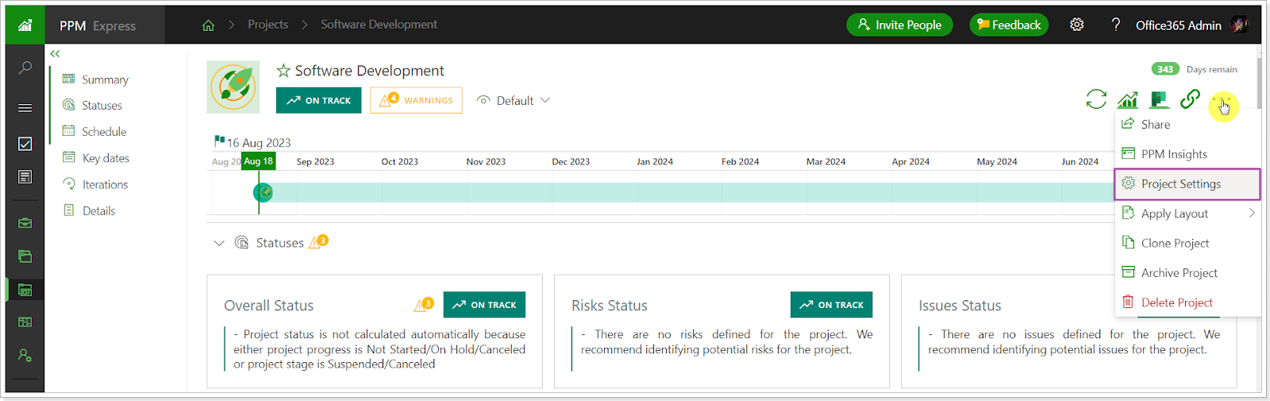Click the 16 Aug 2023 start flag

(220, 141)
